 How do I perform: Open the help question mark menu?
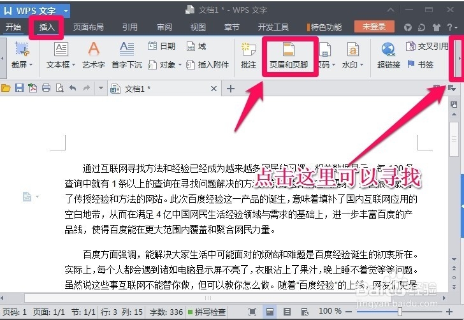[x=452, y=27]
